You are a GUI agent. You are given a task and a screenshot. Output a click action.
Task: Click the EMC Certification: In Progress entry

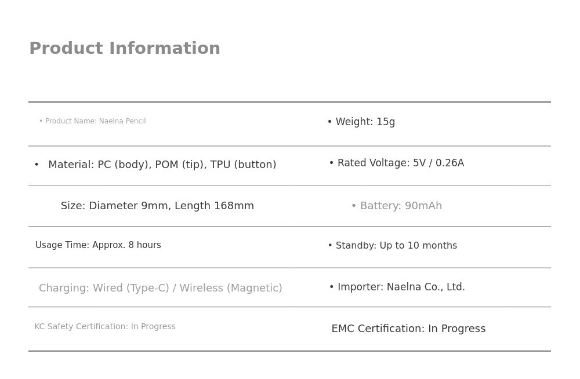pyautogui.click(x=408, y=329)
